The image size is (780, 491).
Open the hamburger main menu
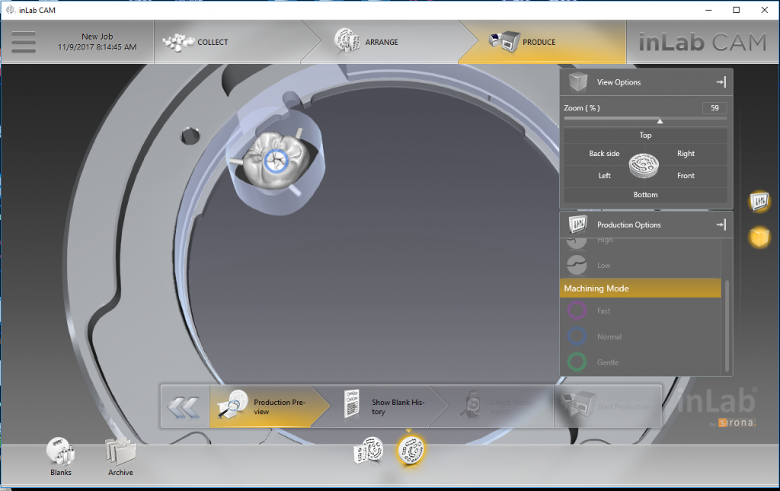coord(24,42)
